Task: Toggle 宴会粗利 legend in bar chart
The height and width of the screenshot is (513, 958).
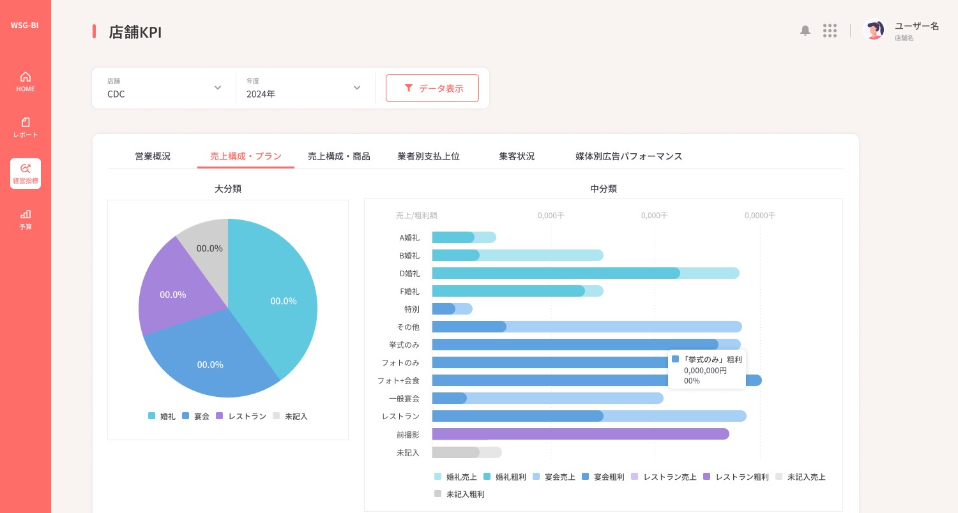Action: point(603,477)
